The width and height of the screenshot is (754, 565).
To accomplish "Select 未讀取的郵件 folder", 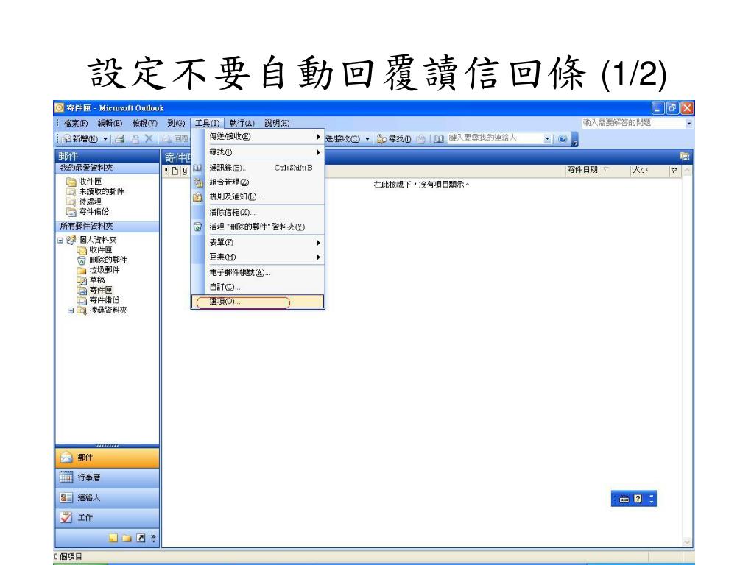I will pos(96,191).
